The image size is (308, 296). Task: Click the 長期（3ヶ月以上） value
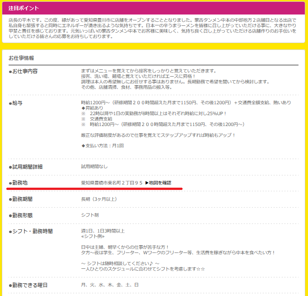click(x=99, y=199)
